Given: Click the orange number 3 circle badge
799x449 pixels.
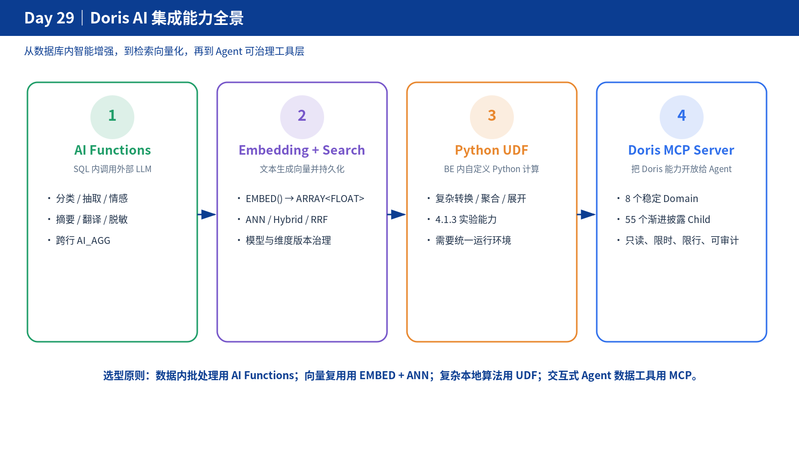Looking at the screenshot, I should click(492, 117).
